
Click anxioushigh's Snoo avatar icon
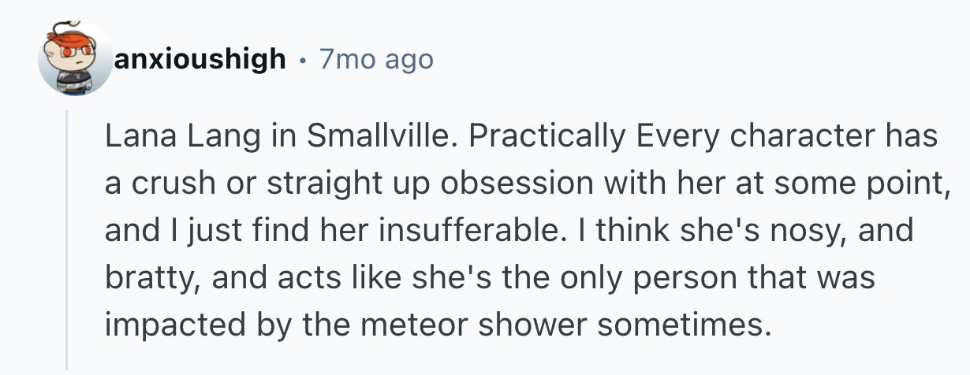[75, 59]
